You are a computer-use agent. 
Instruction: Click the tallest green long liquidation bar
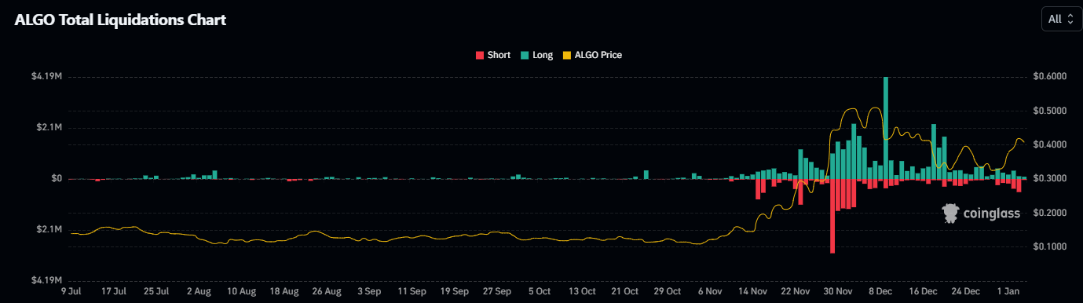(886, 128)
